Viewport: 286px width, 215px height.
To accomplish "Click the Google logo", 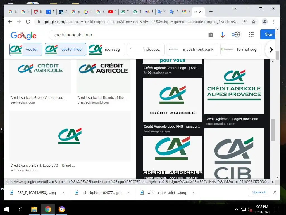I will click(23, 36).
